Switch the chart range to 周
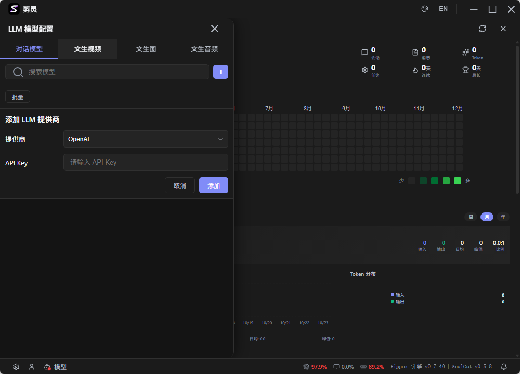 pos(471,217)
